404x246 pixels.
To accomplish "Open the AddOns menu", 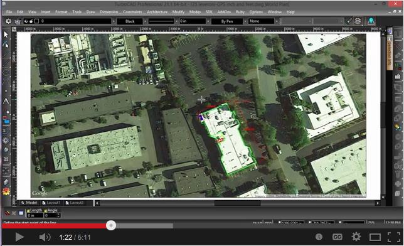I will click(224, 12).
